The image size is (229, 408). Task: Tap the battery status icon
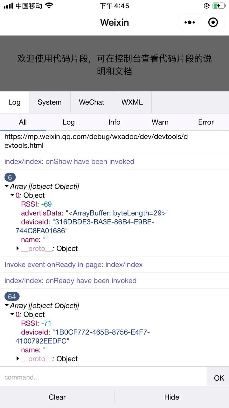[219, 6]
